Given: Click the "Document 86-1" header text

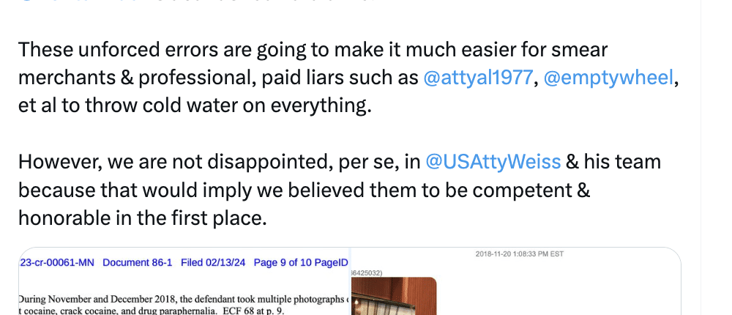Looking at the screenshot, I should tap(138, 263).
